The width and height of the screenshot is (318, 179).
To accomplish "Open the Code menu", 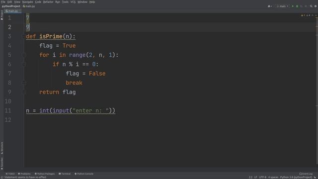I will [x=38, y=2].
